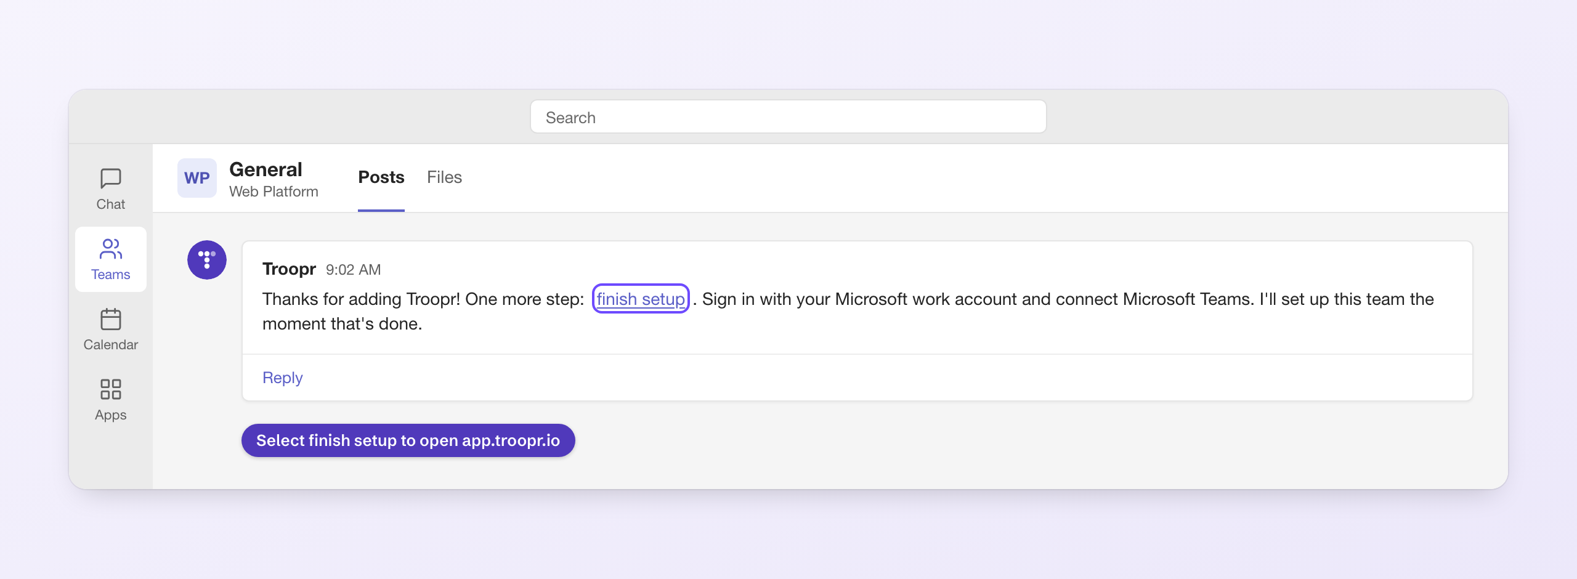
Task: Click the Search input field
Action: click(788, 117)
